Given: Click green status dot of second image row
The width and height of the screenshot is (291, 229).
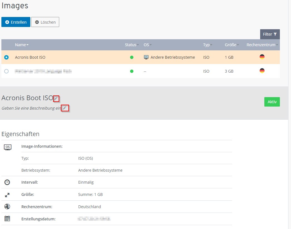Looking at the screenshot, I should pos(132,71).
